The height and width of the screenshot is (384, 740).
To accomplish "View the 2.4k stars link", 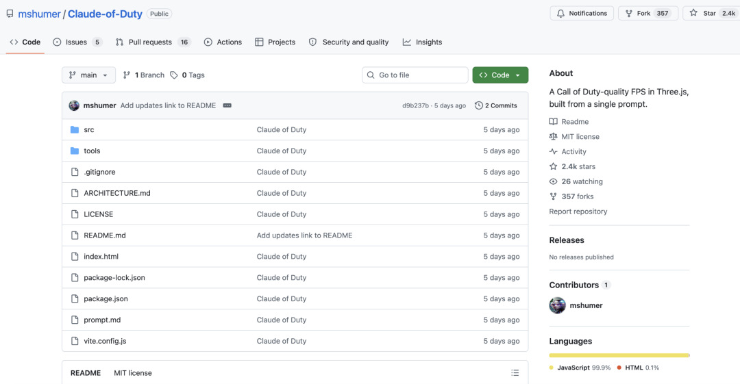I will 578,166.
